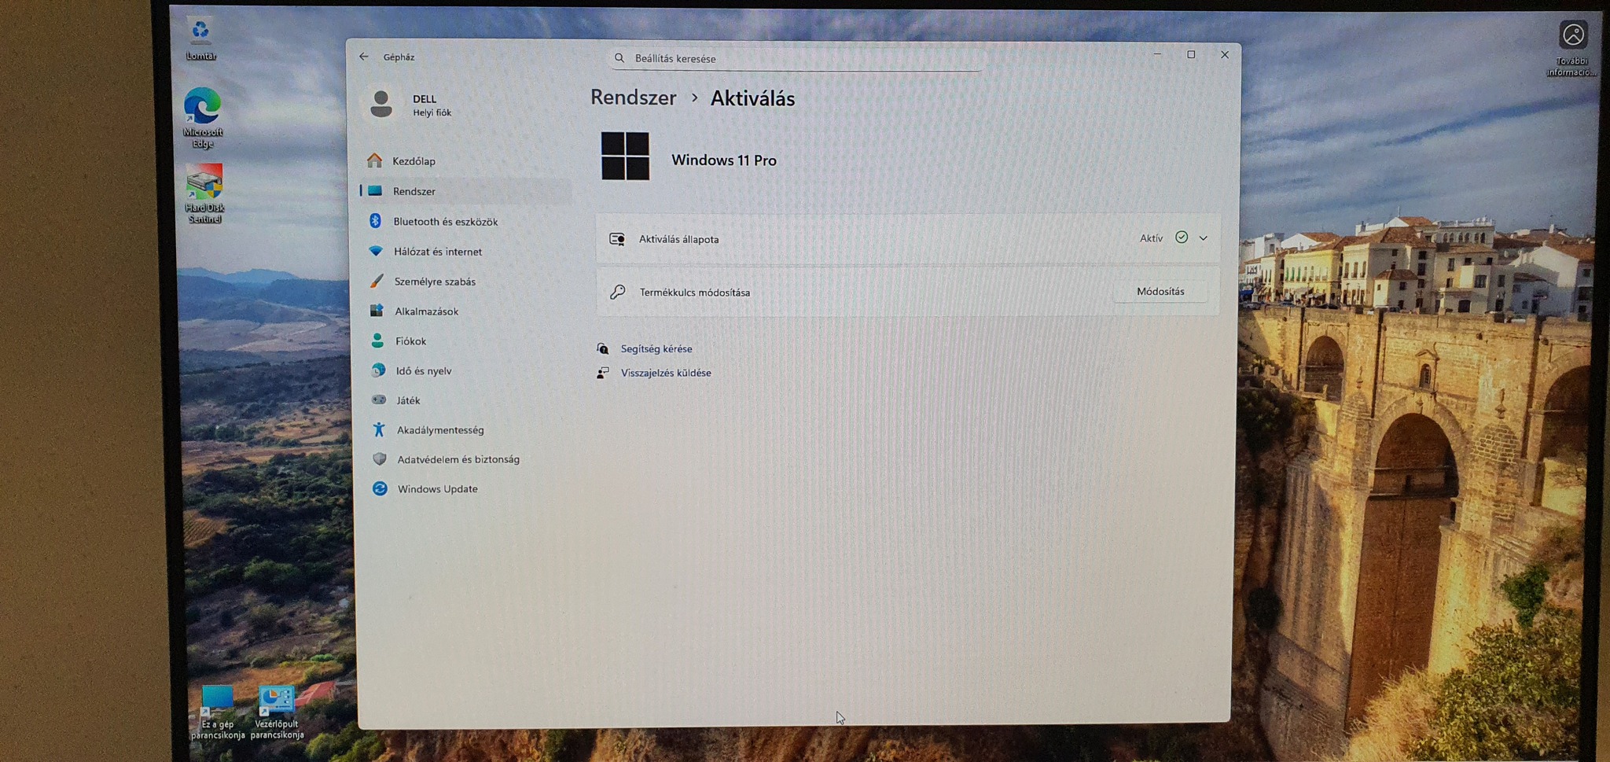Click the 'Aktiválás' page heading
Screen dimensions: 1610x762
coord(752,98)
